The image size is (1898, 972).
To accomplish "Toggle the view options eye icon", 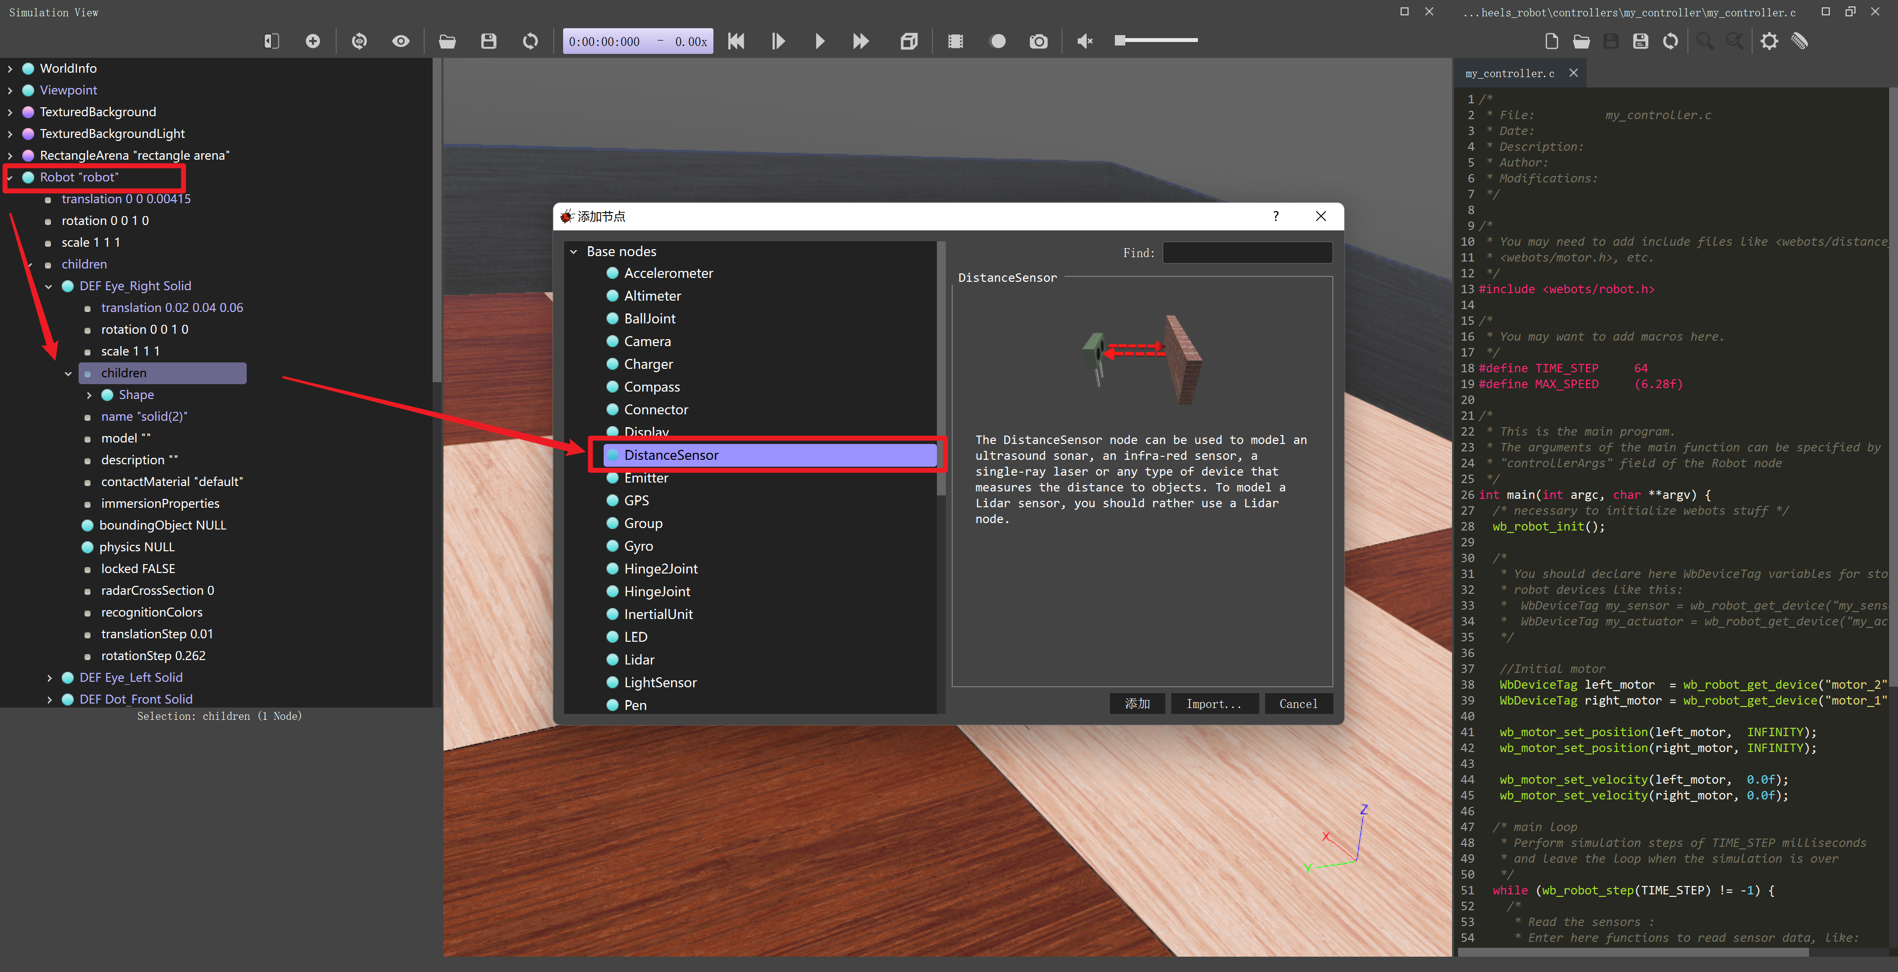I will point(401,41).
